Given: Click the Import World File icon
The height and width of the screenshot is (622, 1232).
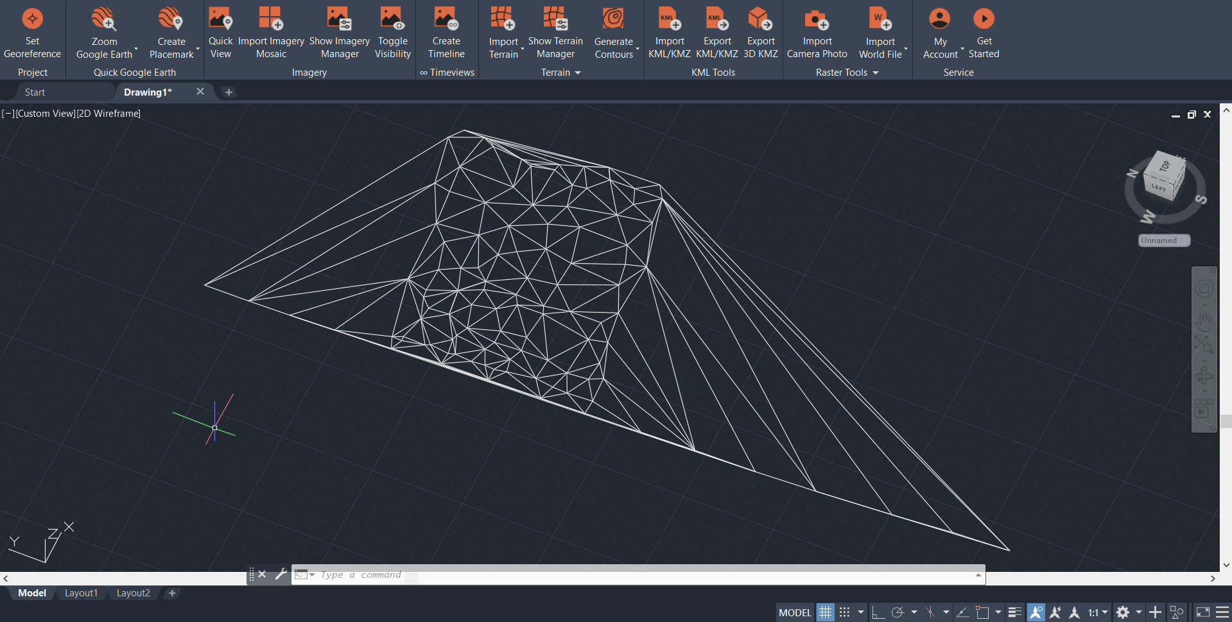Looking at the screenshot, I should [880, 19].
